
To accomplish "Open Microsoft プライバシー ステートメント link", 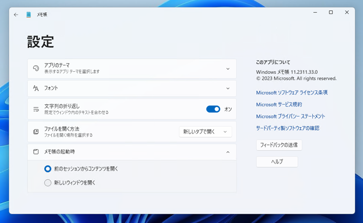I will [290, 117].
